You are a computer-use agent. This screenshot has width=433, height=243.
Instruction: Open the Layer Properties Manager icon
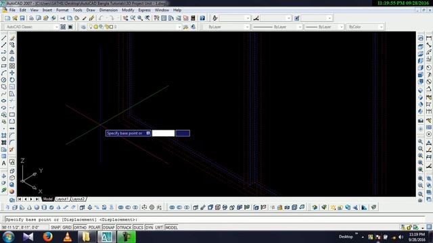[83, 27]
